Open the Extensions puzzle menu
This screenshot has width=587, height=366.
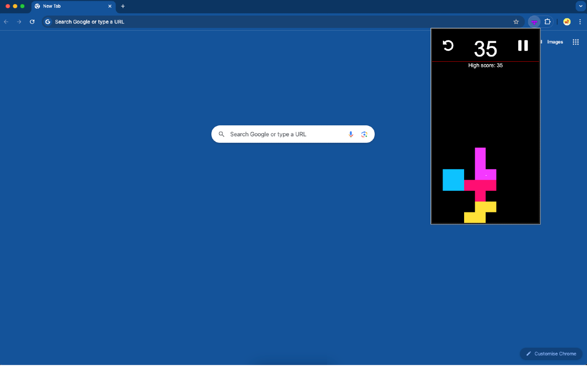pos(548,22)
